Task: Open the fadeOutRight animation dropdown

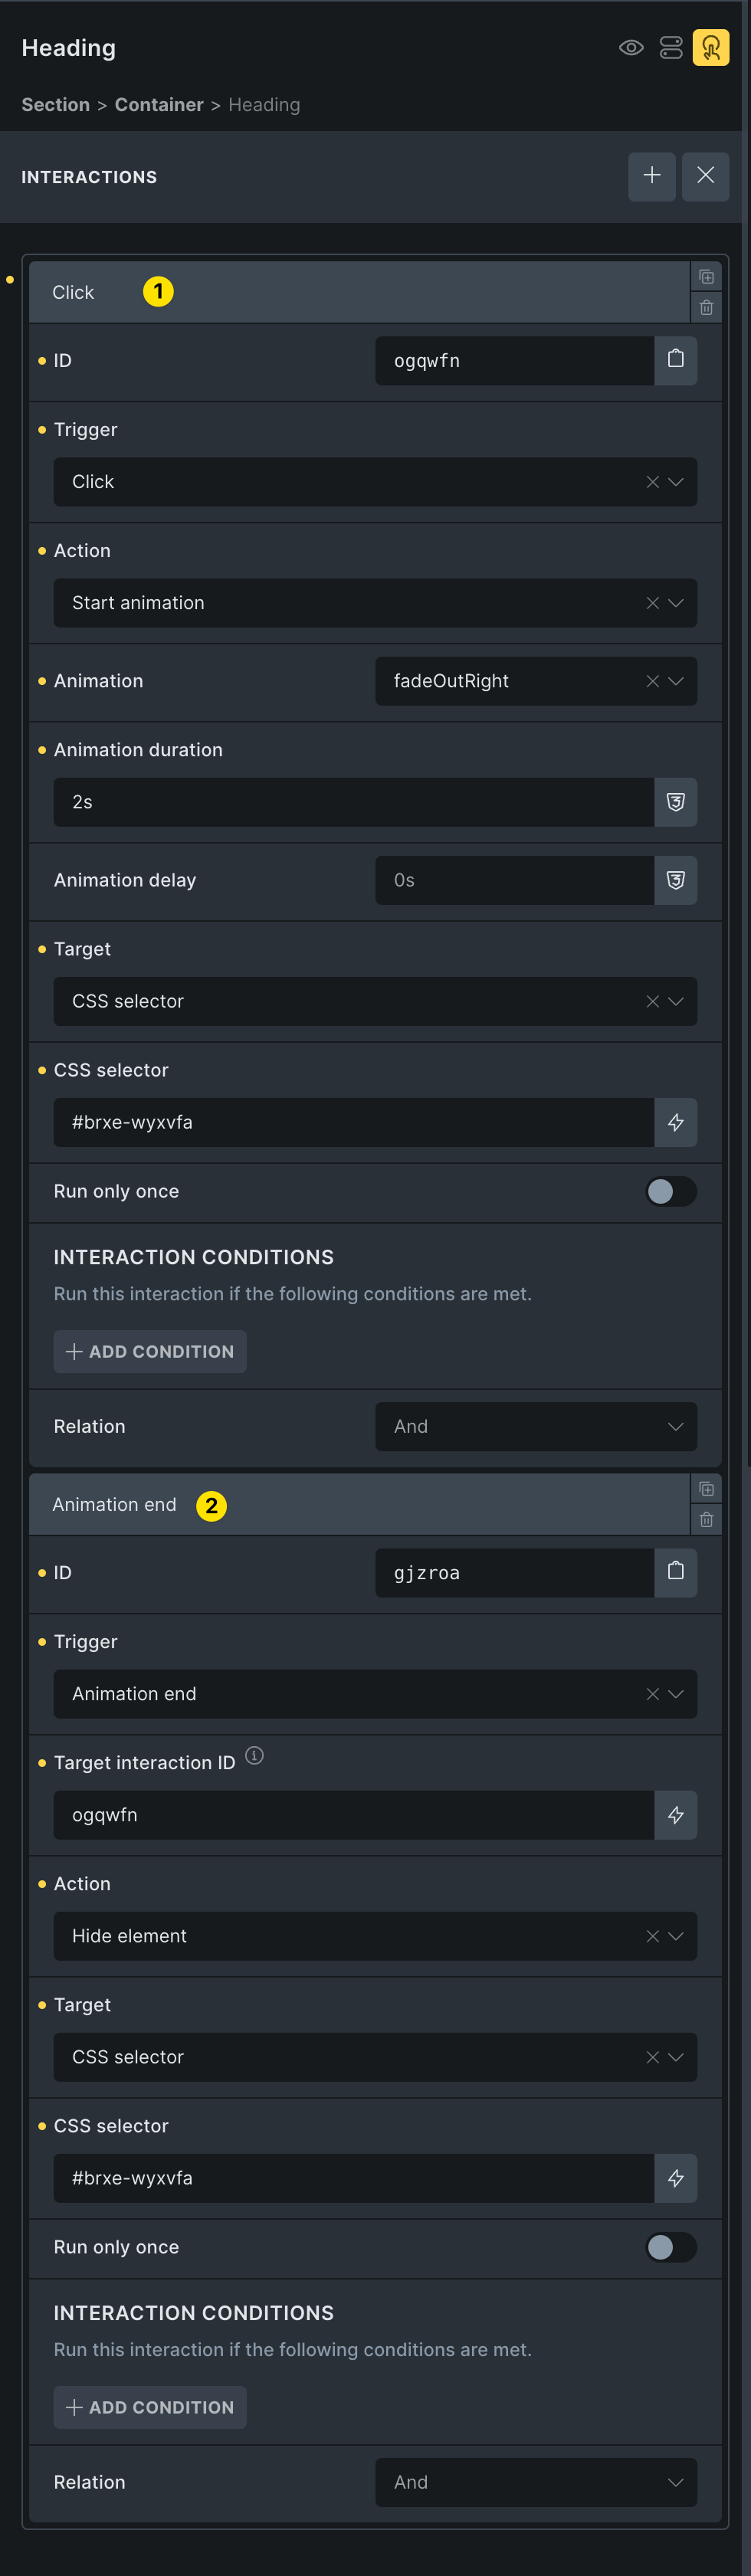Action: (x=676, y=681)
